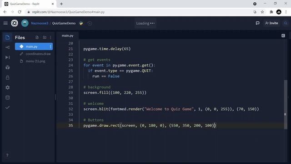Open a new browser tab with plus
Image resolution: width=291 pixels, height=164 pixels.
[x=61, y=4]
